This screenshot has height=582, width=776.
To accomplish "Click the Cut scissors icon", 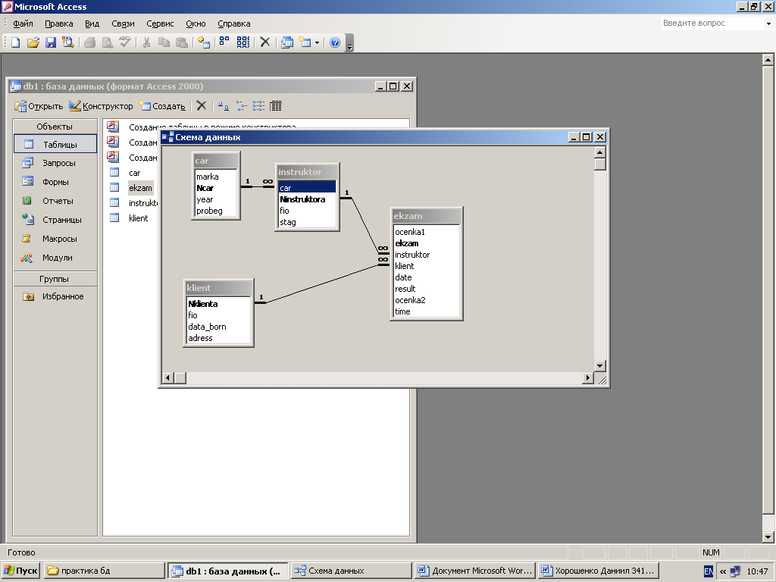I will (146, 42).
